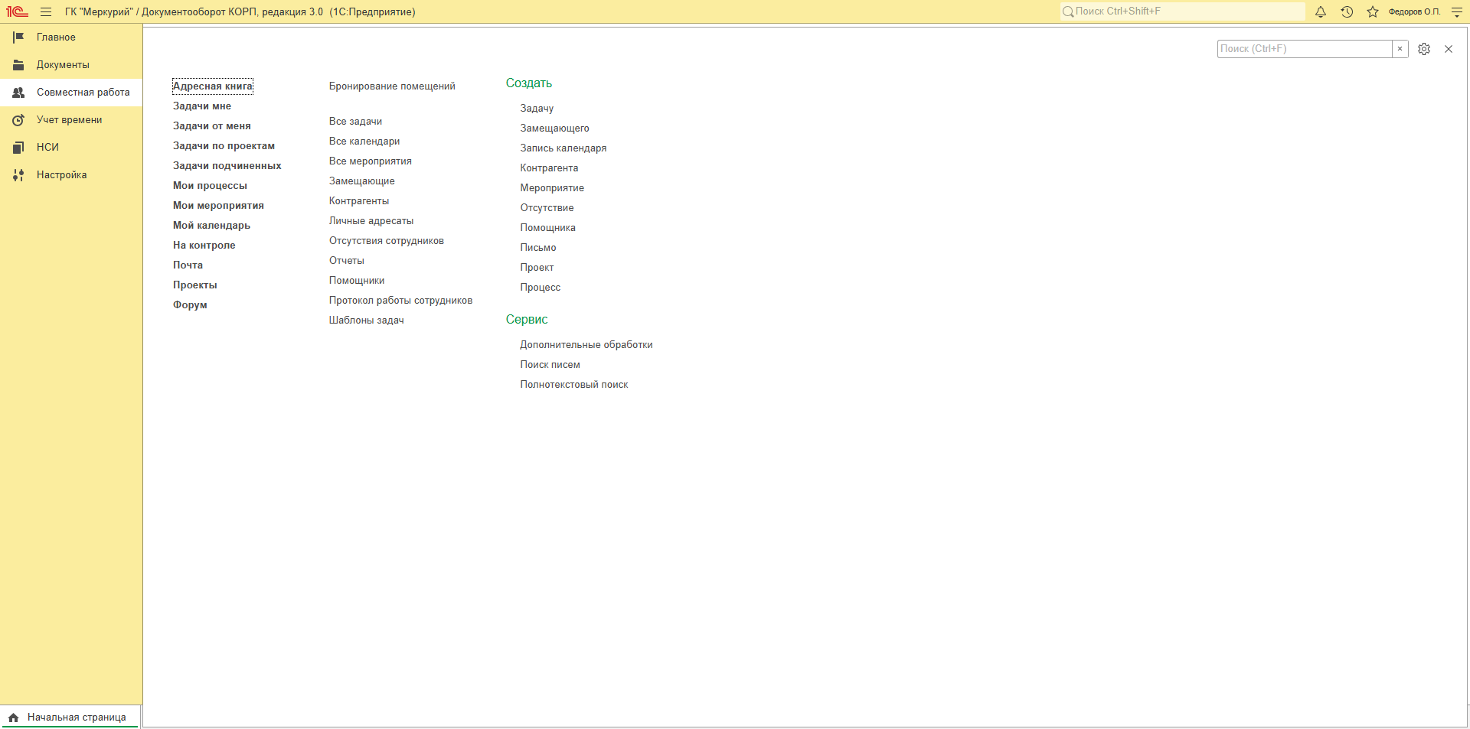1470x729 pixels.
Task: Open the main hamburger menu
Action: point(46,11)
